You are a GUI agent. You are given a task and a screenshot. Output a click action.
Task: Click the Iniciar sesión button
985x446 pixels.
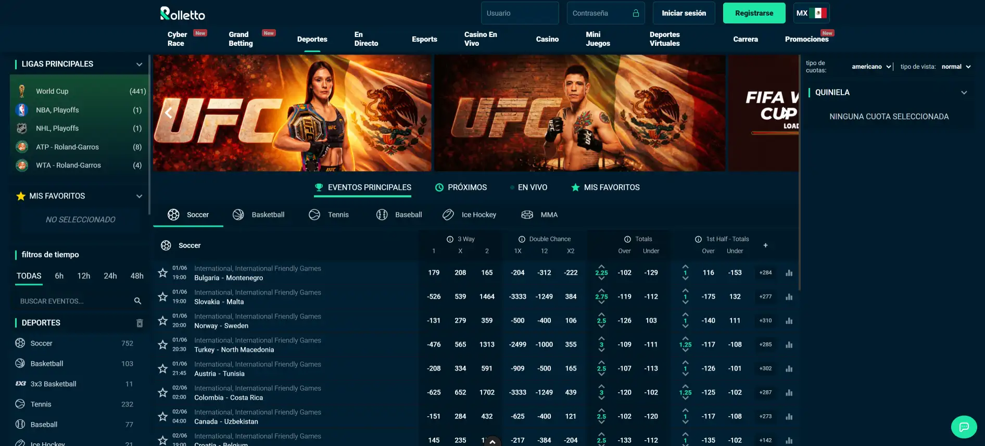(684, 13)
